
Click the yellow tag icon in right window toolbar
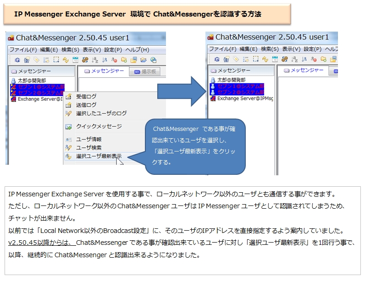236,59
